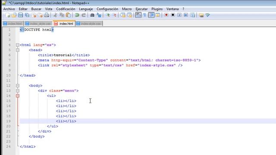
Task: Click the closing </head> tag line
Action: click(x=28, y=76)
